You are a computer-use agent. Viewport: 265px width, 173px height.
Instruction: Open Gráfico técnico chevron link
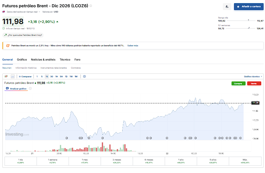(x=253, y=77)
